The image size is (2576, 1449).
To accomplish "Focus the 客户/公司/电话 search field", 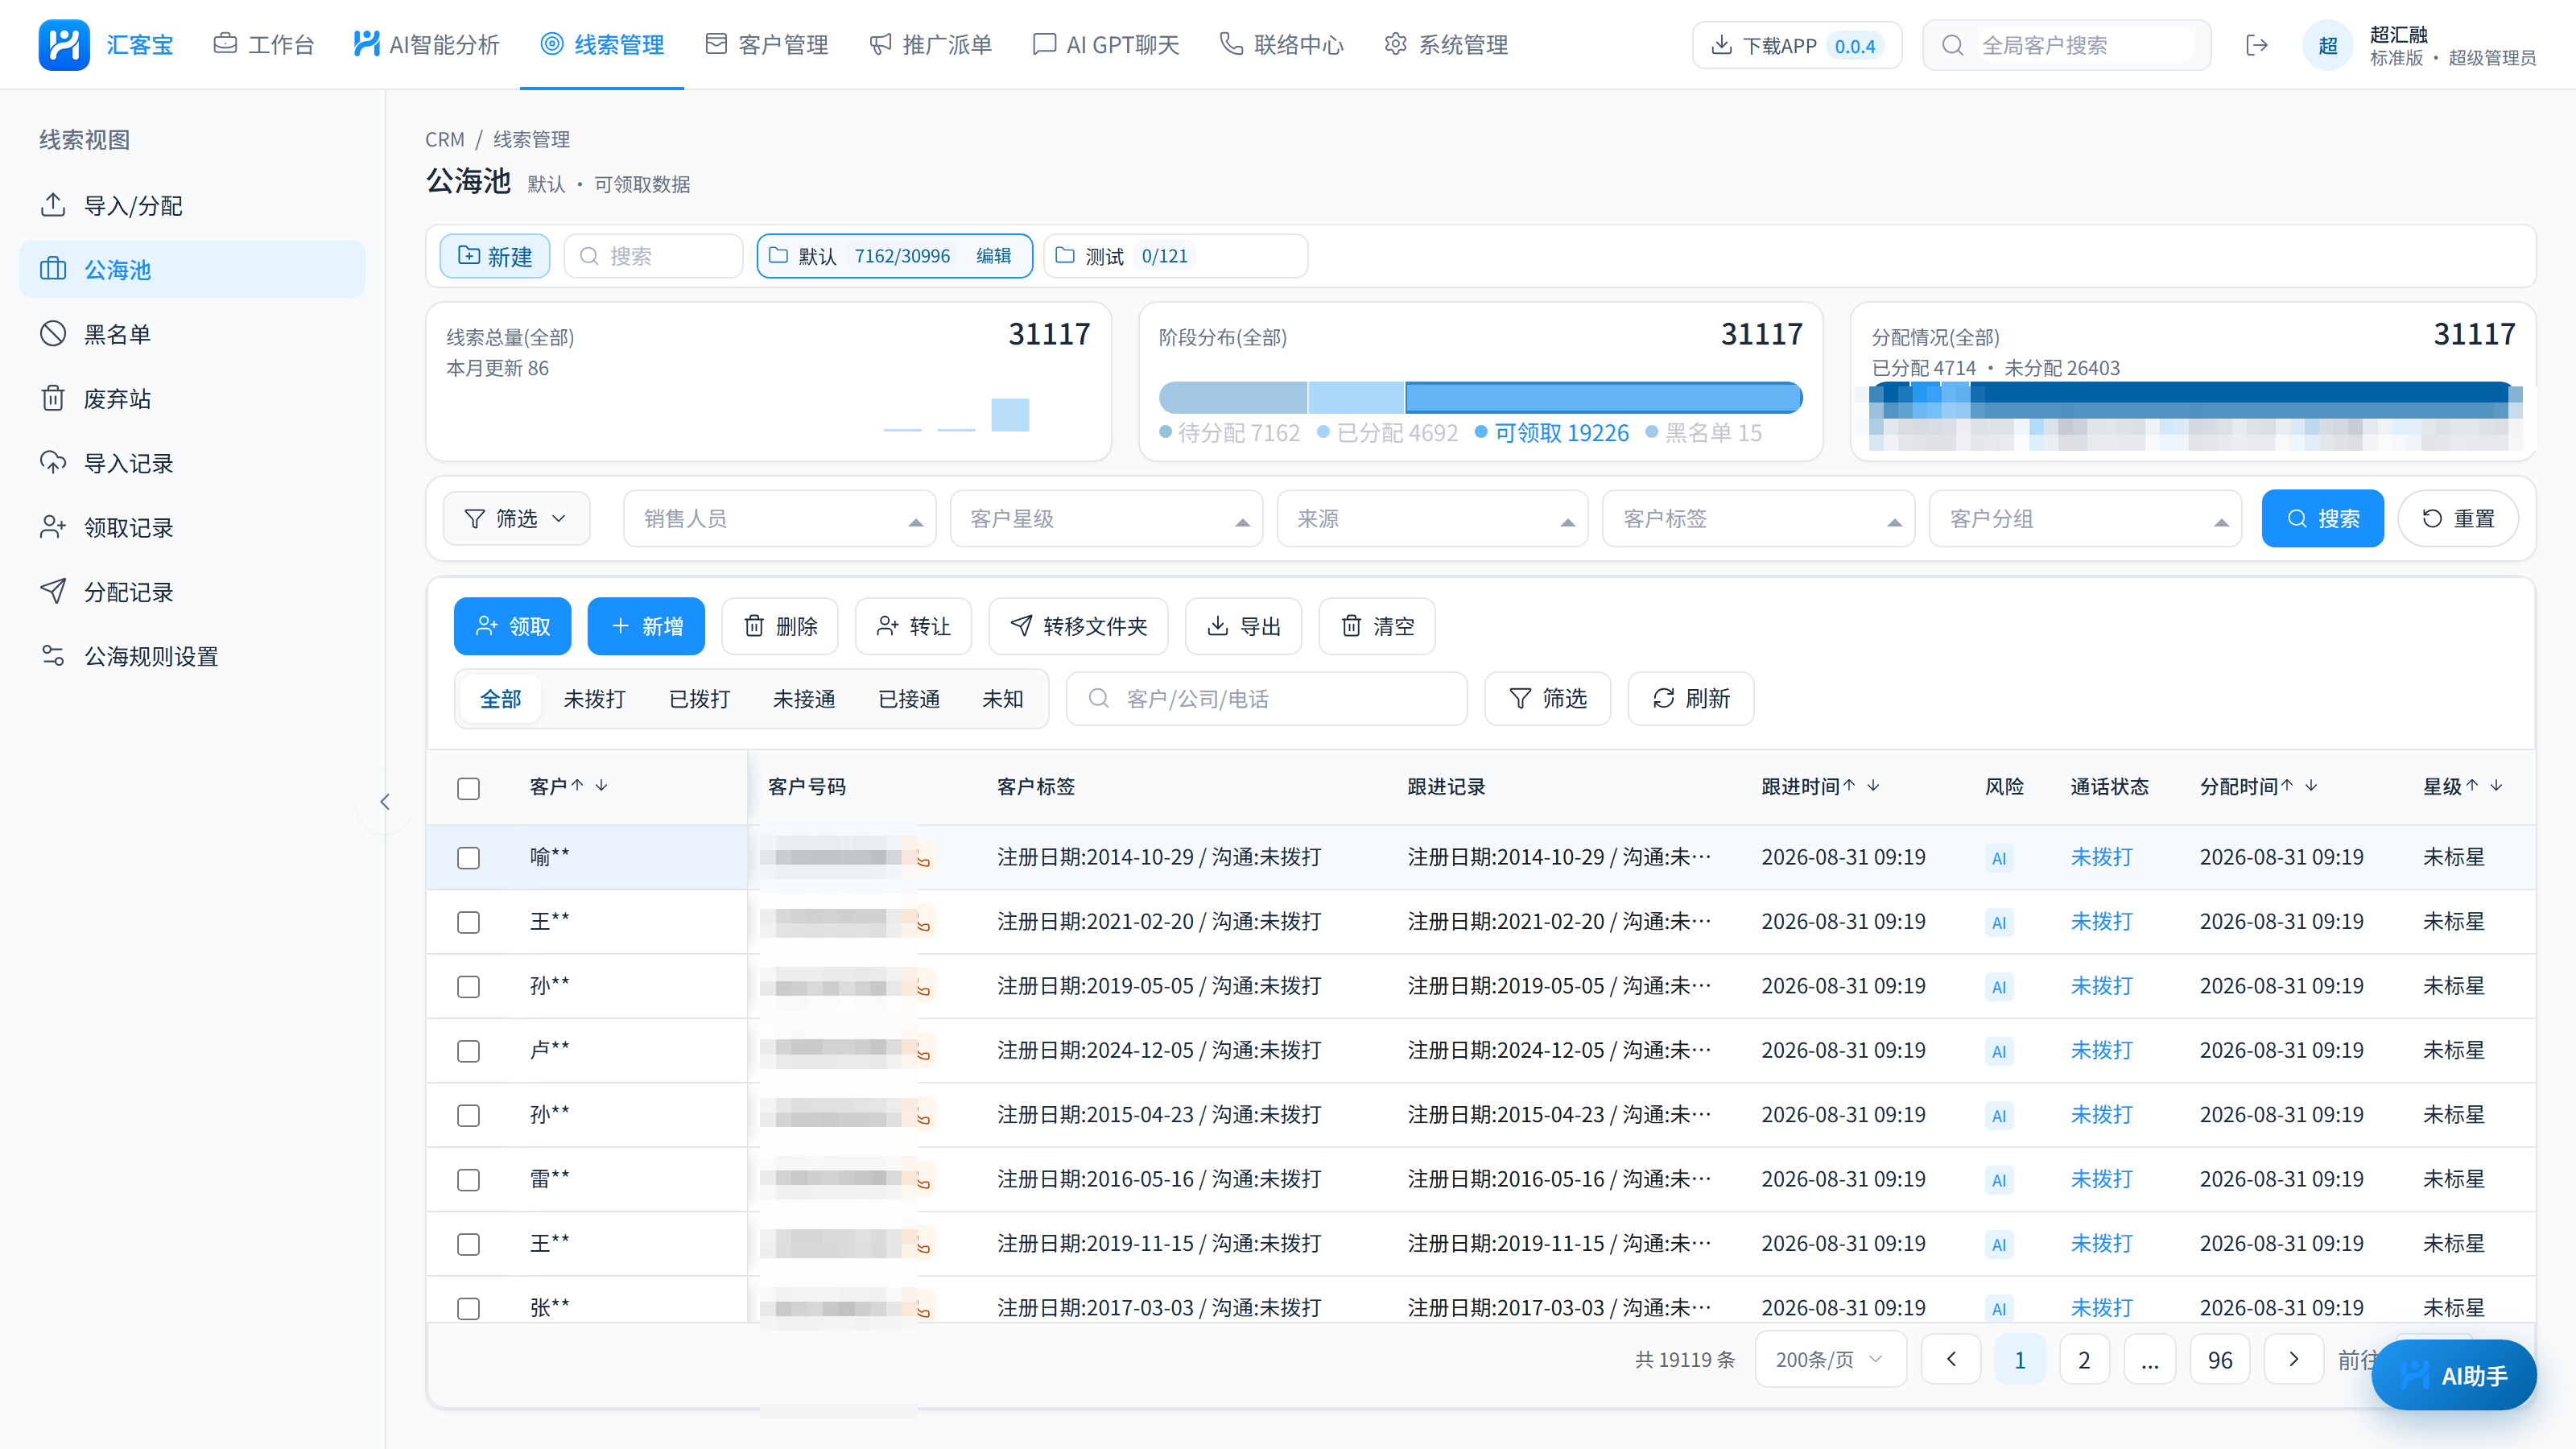I will 1267,698.
